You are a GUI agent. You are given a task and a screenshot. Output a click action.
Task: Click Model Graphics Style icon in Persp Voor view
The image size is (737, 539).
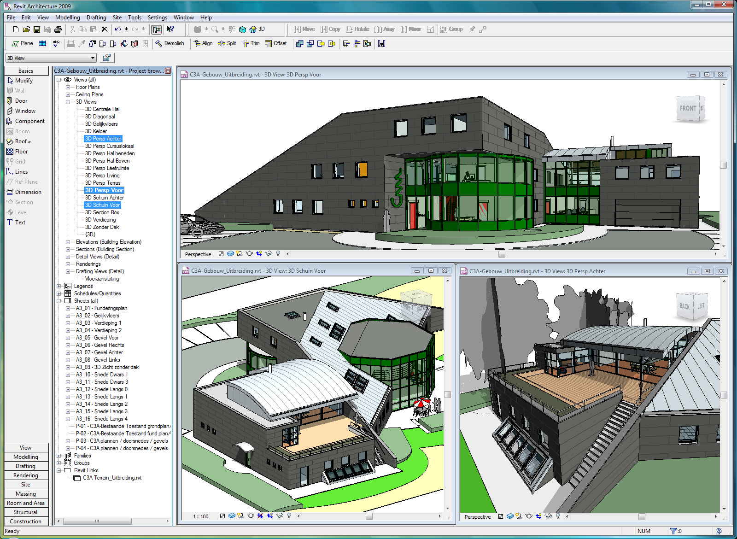click(x=230, y=254)
